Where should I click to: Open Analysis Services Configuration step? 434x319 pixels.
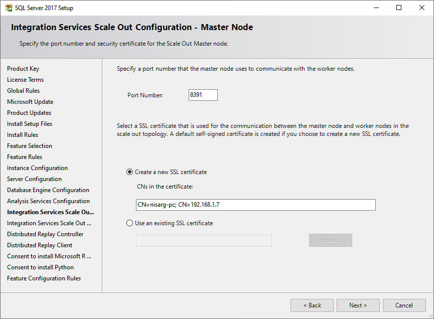tap(48, 201)
